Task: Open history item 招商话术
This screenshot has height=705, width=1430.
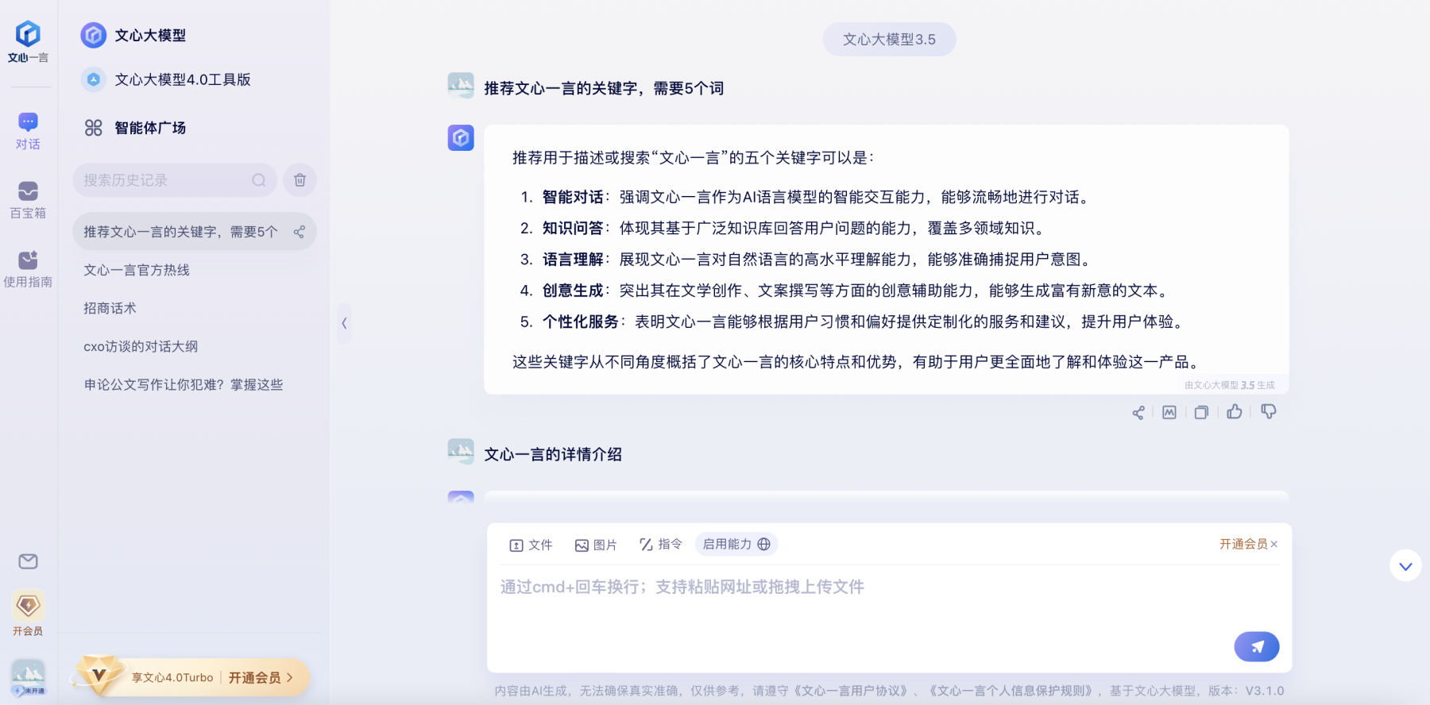Action: coord(110,308)
